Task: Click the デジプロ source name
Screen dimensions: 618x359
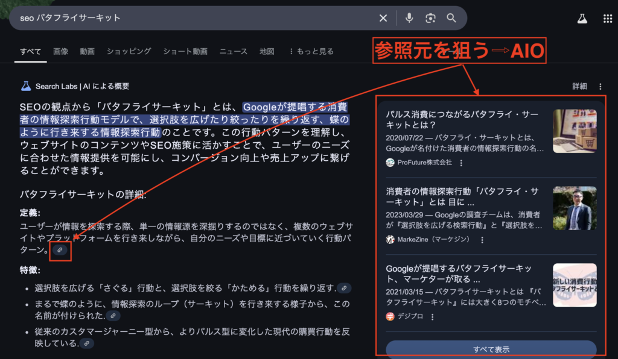Action: [410, 316]
